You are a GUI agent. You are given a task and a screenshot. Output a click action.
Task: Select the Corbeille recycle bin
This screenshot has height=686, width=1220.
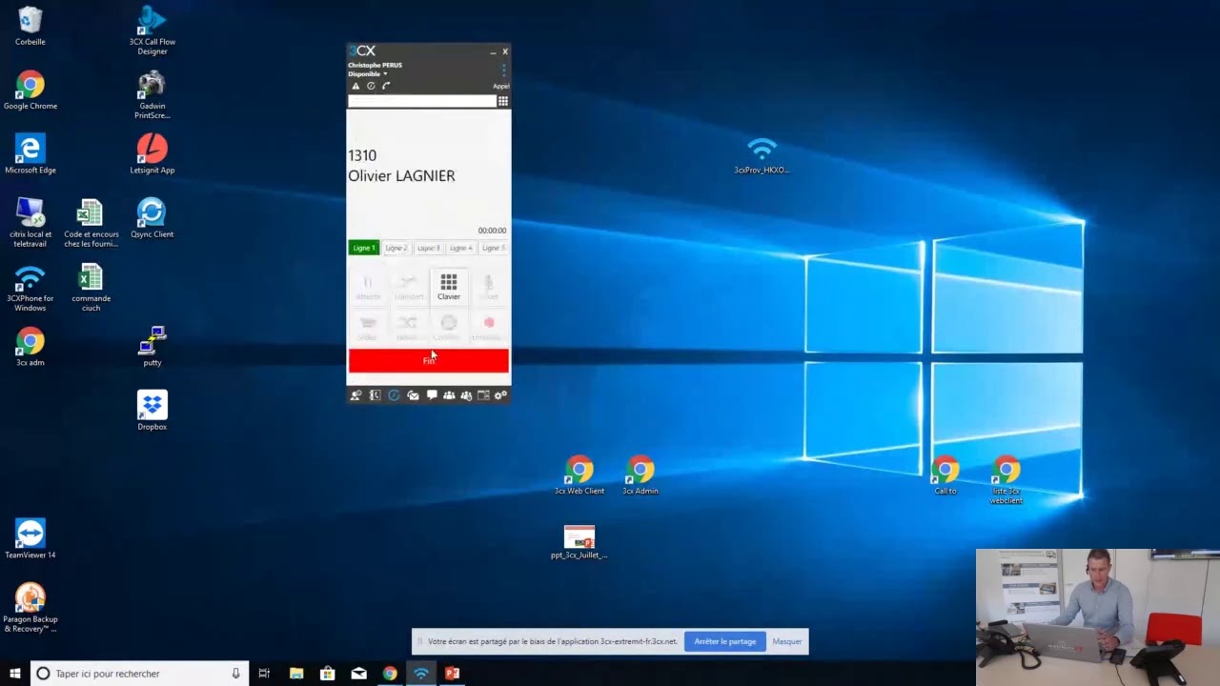click(x=30, y=27)
